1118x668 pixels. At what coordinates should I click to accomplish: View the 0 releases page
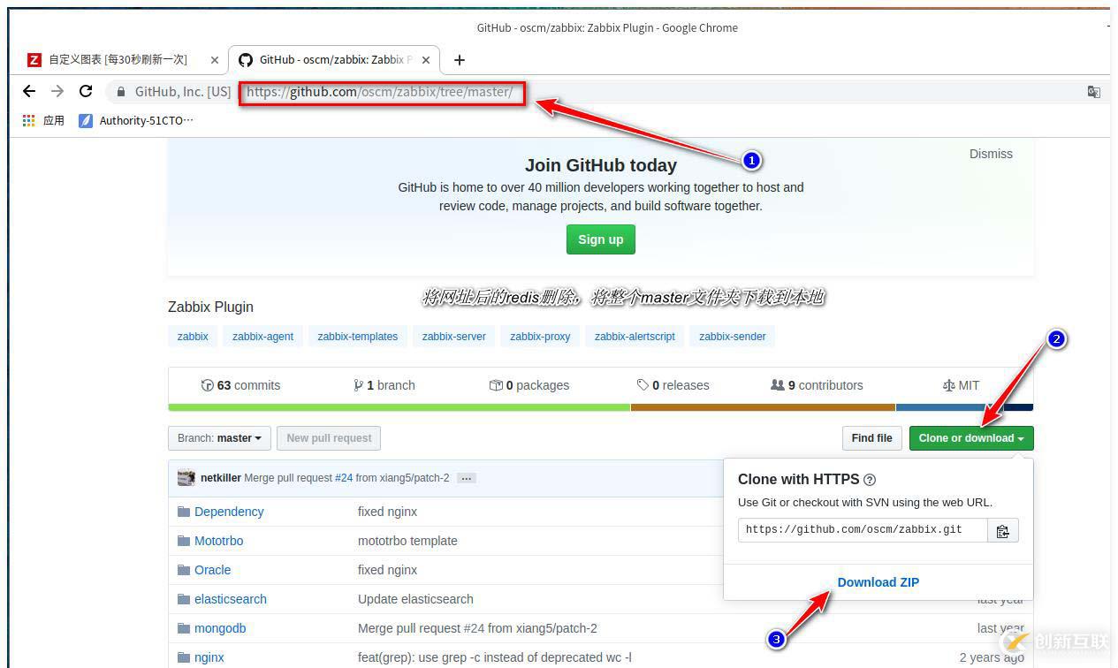673,385
